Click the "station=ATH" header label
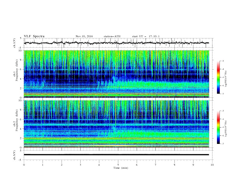This screenshot has height=185, width=239. click(112, 36)
